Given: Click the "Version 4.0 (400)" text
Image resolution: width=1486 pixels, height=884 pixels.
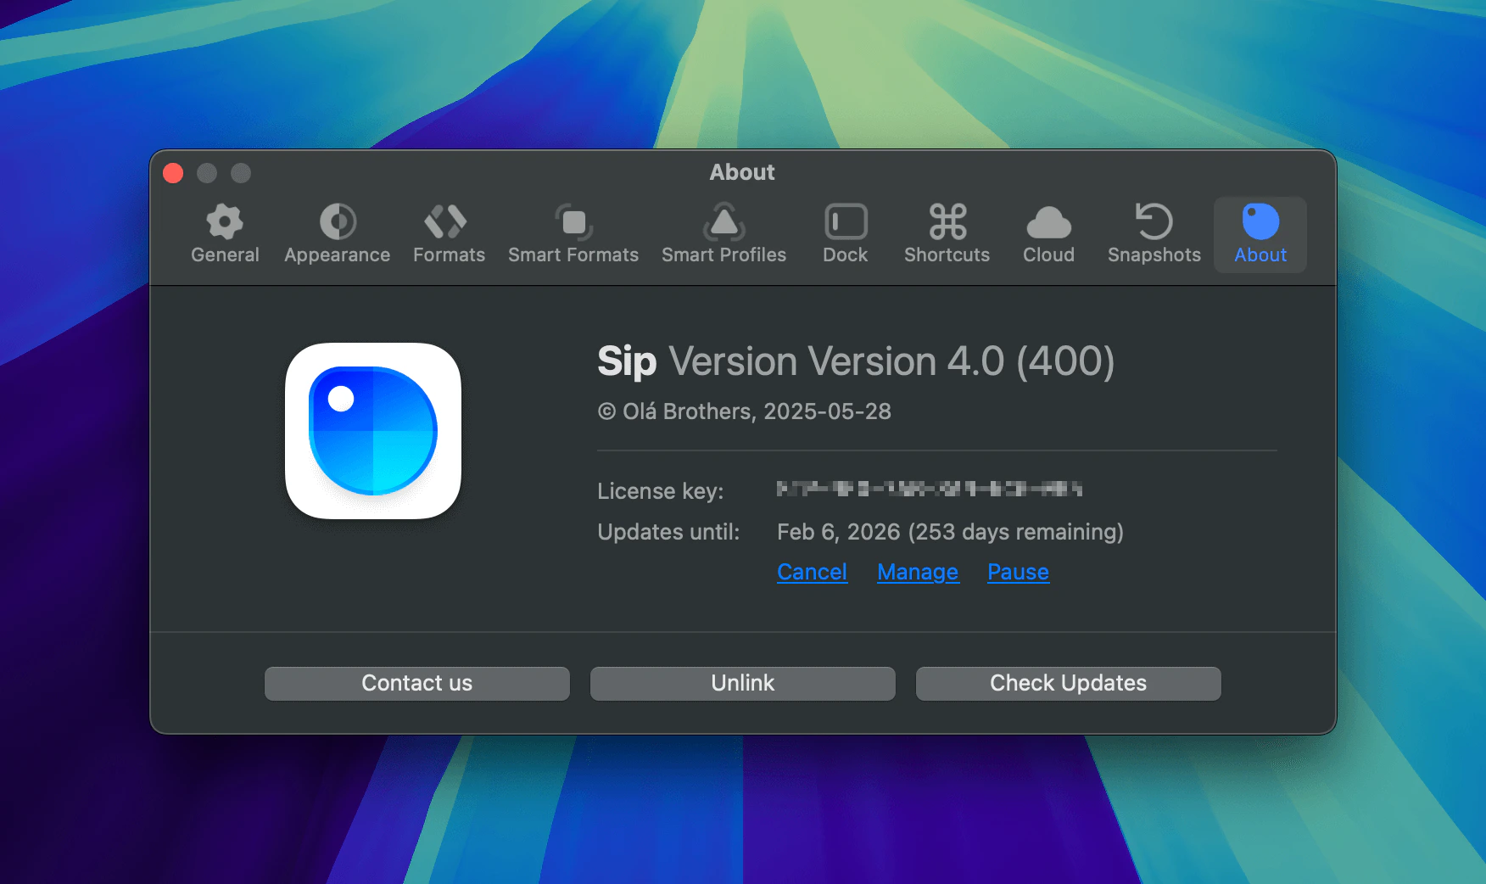Looking at the screenshot, I should click(x=960, y=361).
